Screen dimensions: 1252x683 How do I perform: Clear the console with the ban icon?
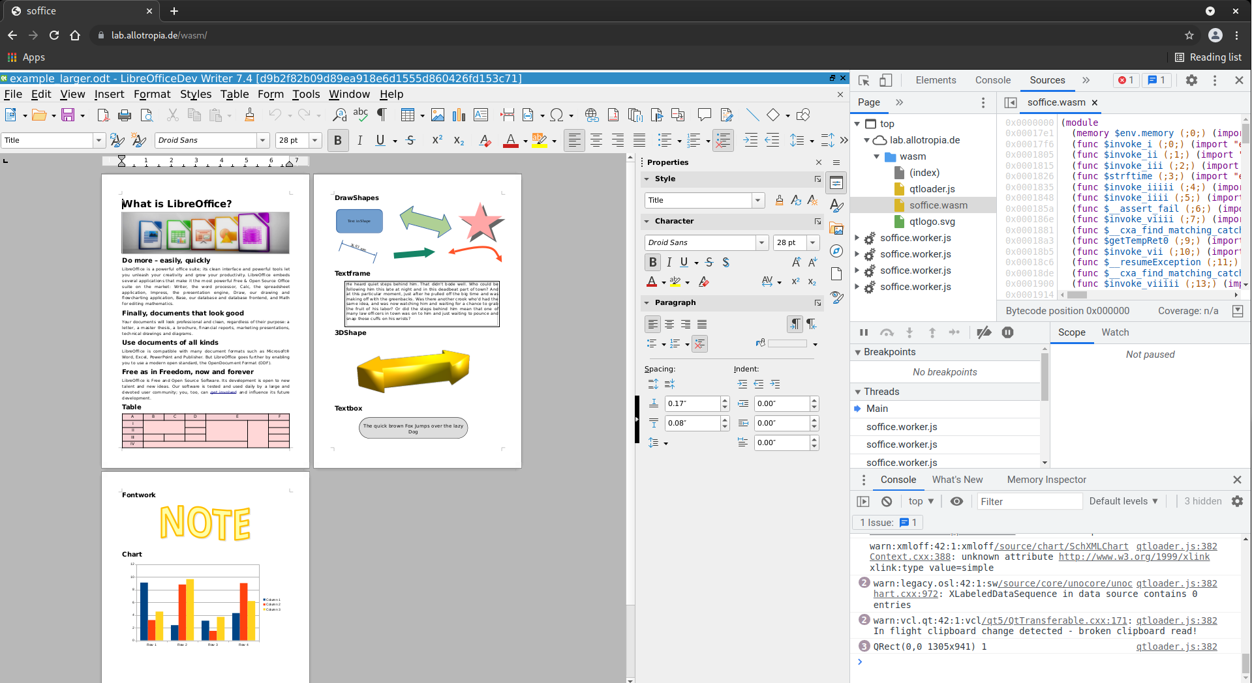click(886, 501)
